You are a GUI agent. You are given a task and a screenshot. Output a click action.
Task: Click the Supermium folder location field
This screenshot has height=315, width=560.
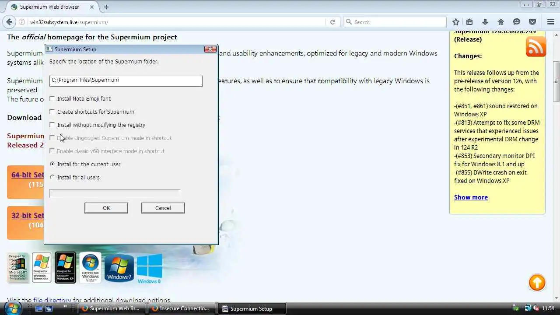(x=126, y=80)
